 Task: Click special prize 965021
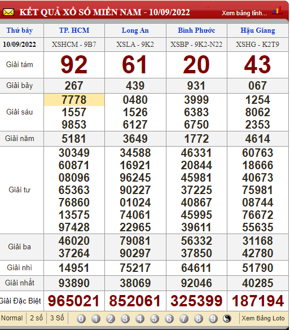coord(73,301)
